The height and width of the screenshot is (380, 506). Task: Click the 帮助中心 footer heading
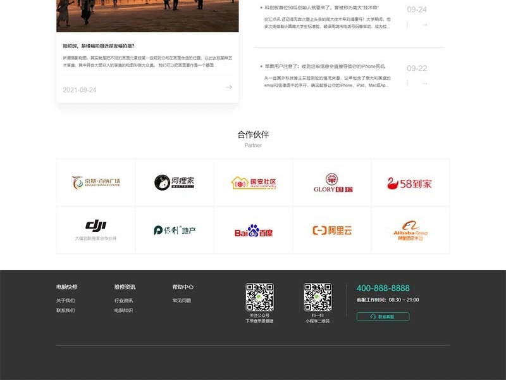point(183,287)
